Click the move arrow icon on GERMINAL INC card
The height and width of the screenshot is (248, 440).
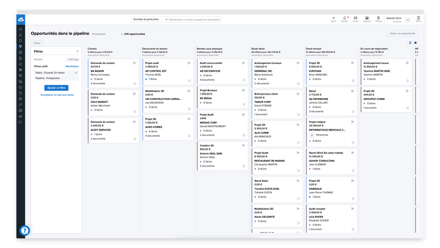coord(298,63)
